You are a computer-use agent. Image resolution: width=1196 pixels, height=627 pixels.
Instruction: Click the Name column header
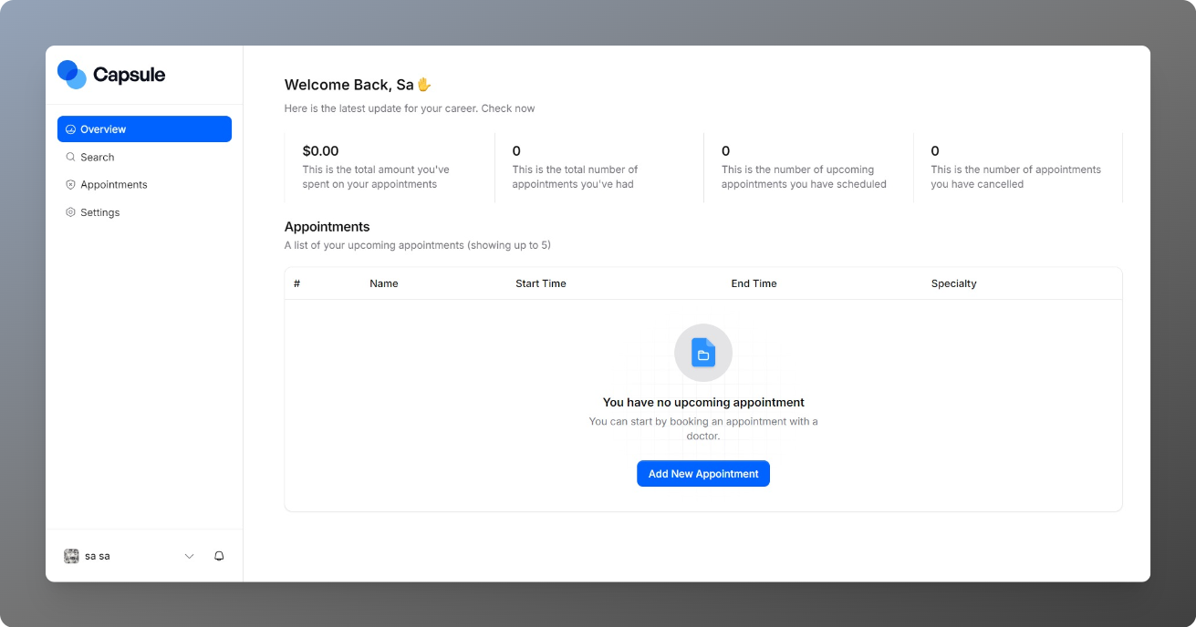(x=384, y=283)
